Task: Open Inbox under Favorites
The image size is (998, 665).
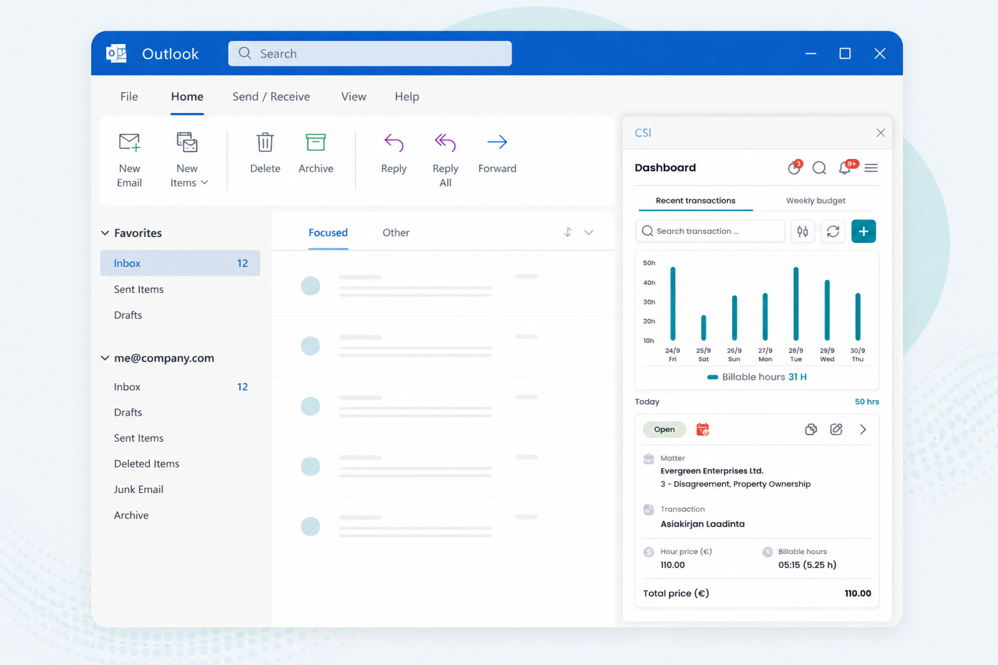Action: (x=180, y=263)
